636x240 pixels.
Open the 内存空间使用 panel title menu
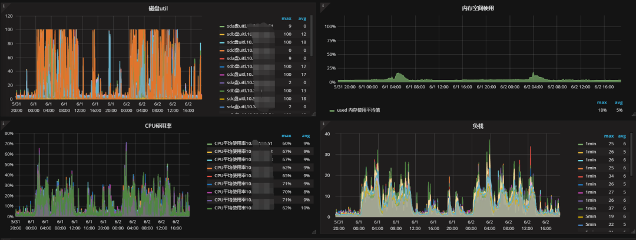(x=478, y=8)
